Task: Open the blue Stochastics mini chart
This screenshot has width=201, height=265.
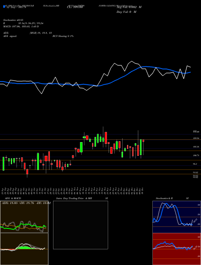Action: click(176, 217)
